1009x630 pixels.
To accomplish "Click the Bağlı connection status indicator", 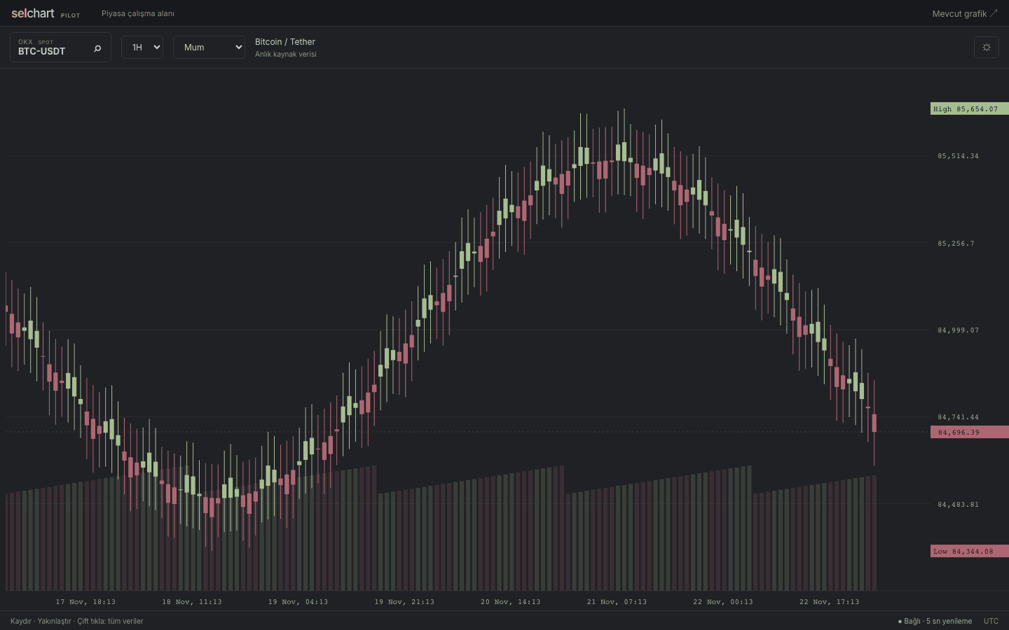I will coord(935,621).
